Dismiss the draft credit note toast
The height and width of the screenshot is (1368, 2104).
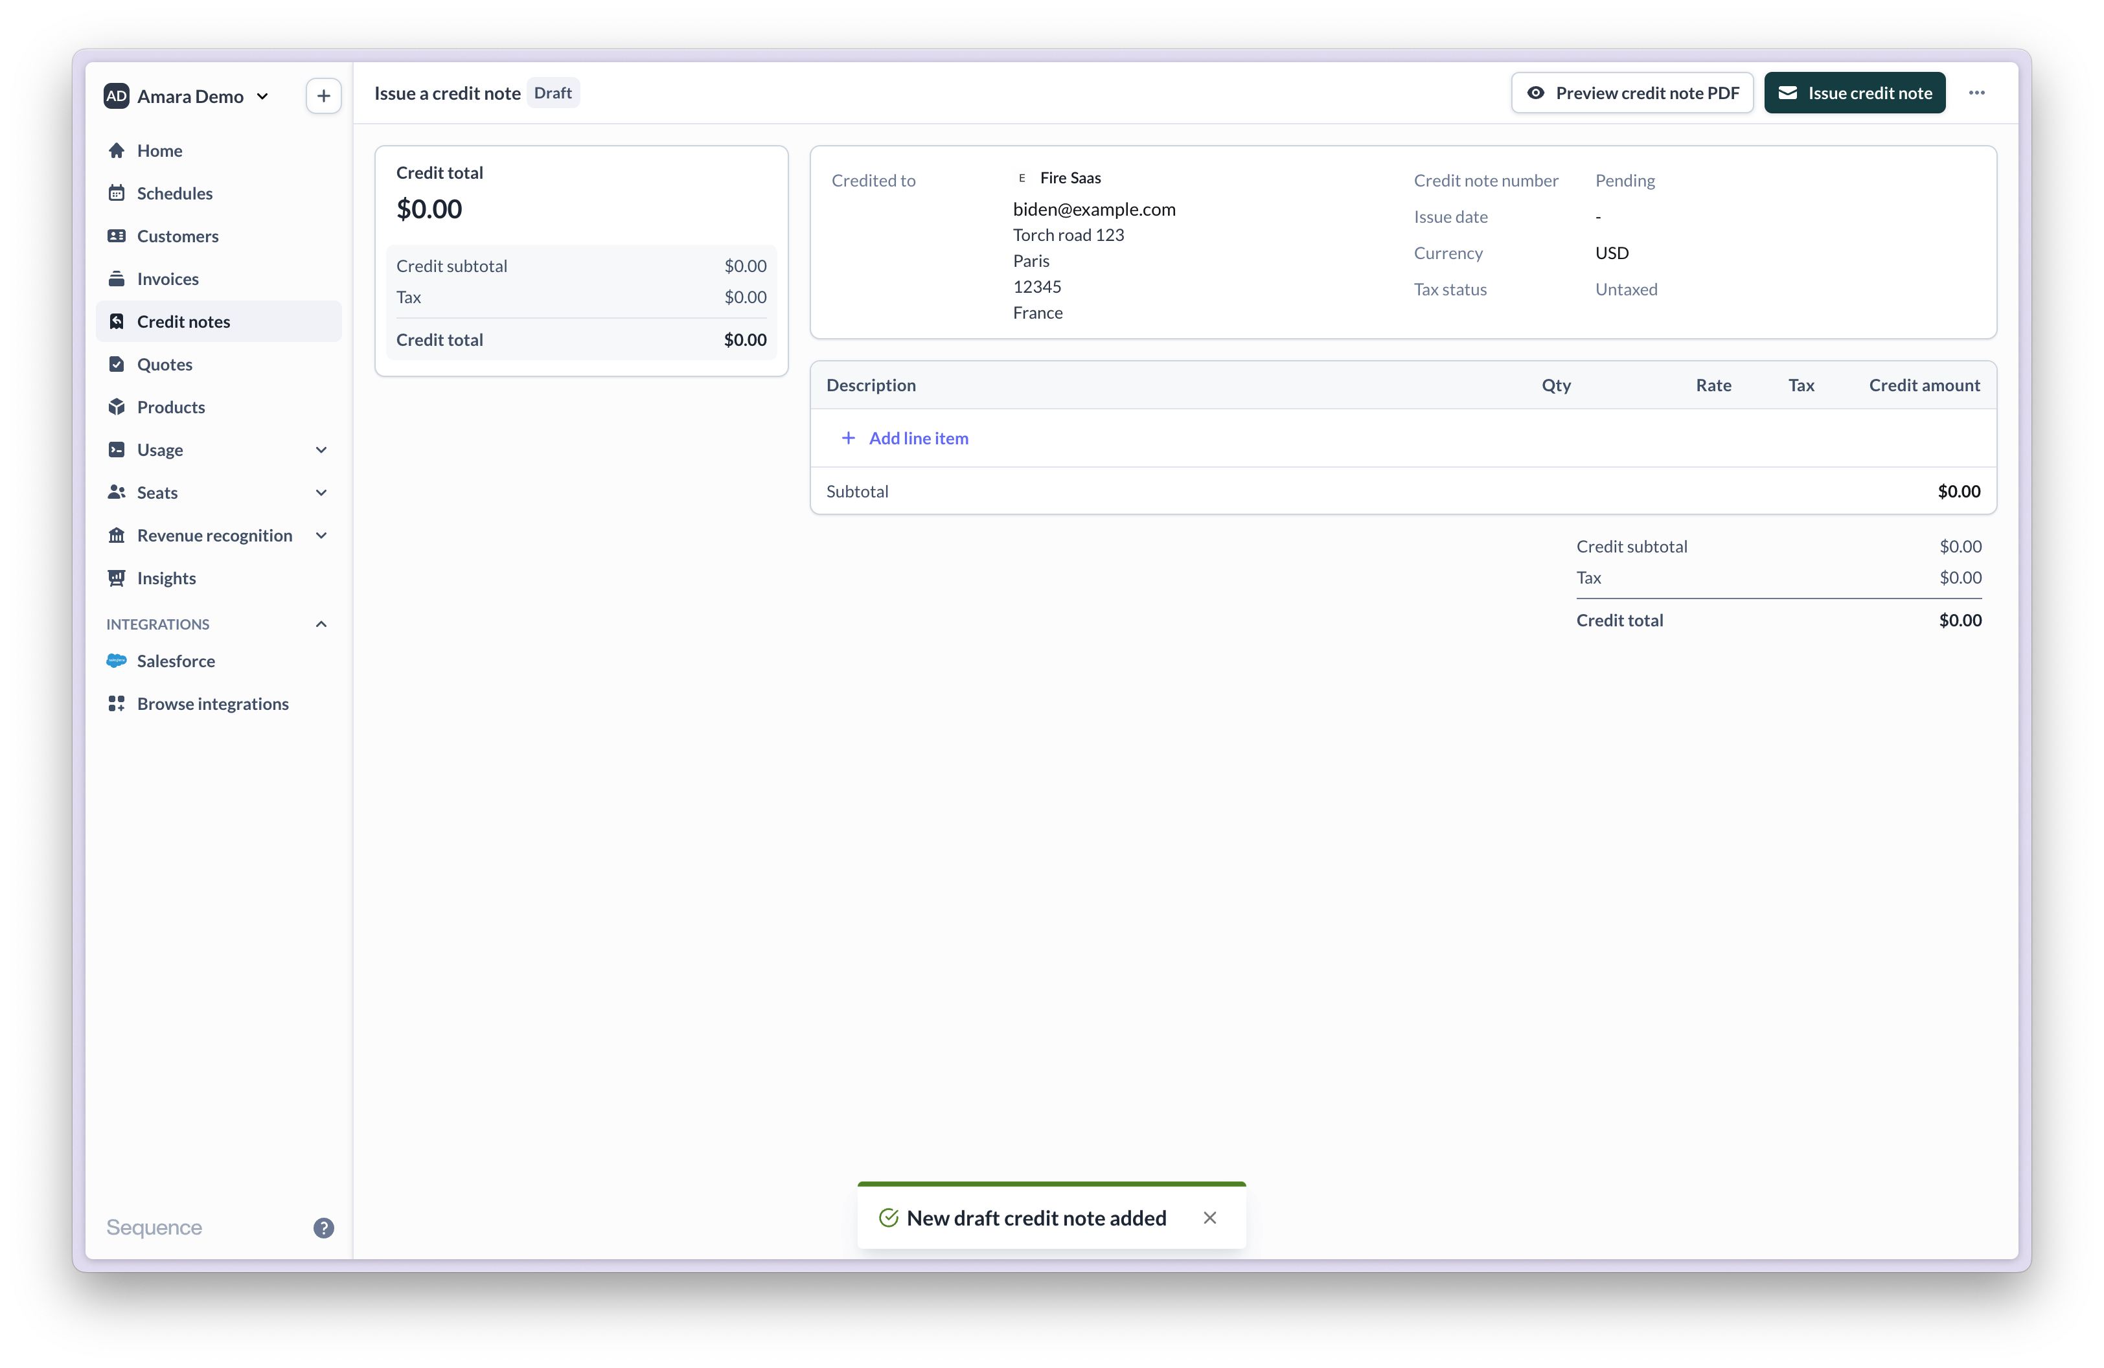[x=1209, y=1217]
